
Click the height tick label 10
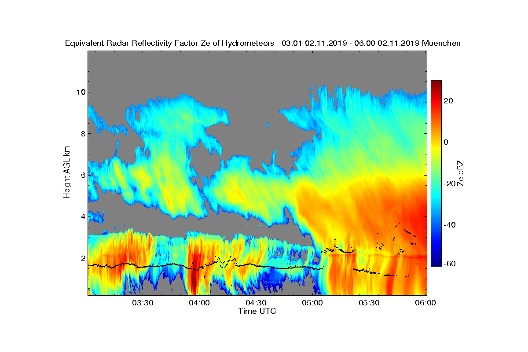[81, 92]
